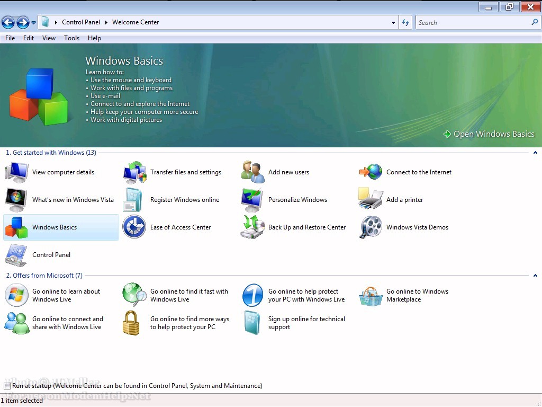Click the search magnifier icon
This screenshot has height=407, width=542.
(x=535, y=22)
